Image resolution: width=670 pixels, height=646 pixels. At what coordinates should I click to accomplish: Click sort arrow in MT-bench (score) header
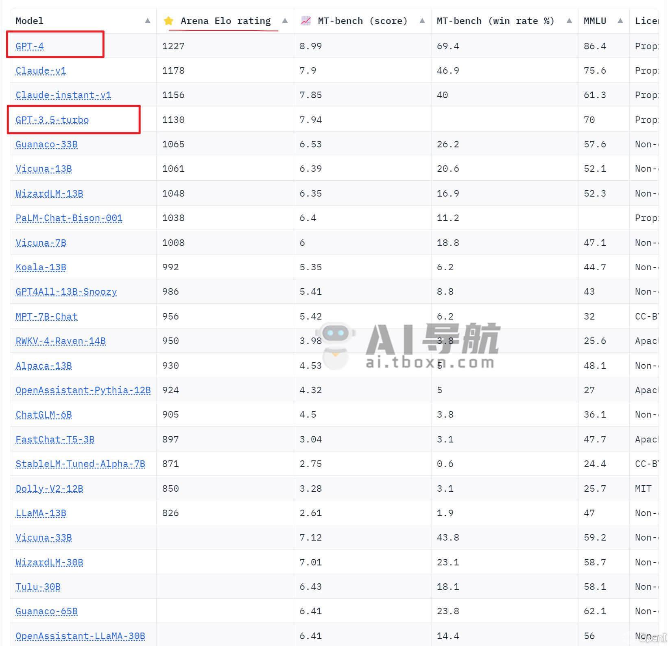click(422, 21)
